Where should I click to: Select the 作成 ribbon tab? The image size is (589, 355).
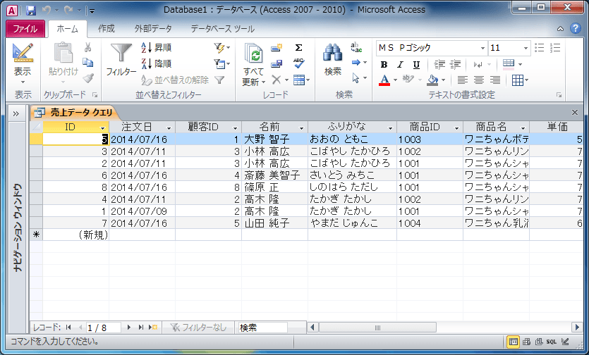click(107, 28)
